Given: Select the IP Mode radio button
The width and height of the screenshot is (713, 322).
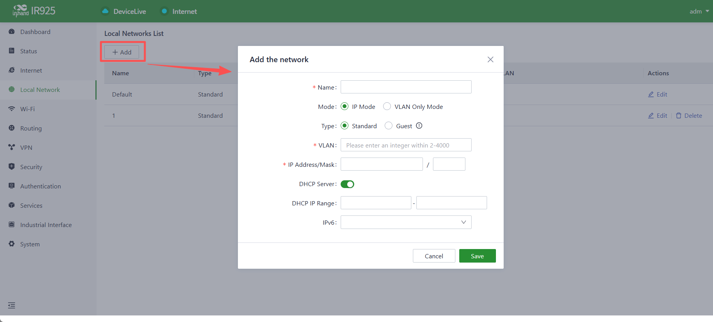Looking at the screenshot, I should pos(345,107).
